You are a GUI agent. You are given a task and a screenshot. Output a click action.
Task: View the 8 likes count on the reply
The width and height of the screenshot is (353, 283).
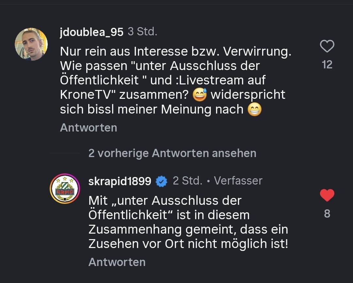point(327,214)
